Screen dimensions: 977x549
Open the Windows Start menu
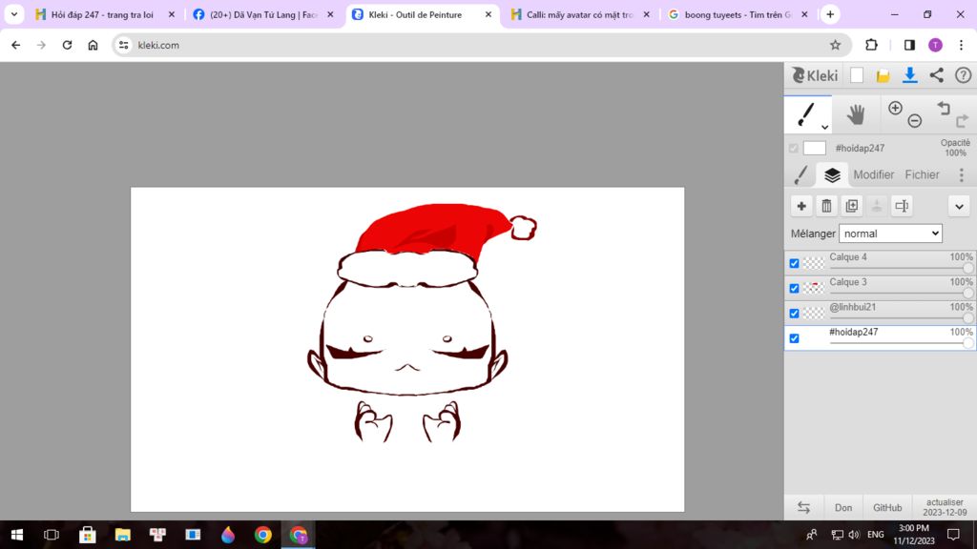click(x=17, y=535)
